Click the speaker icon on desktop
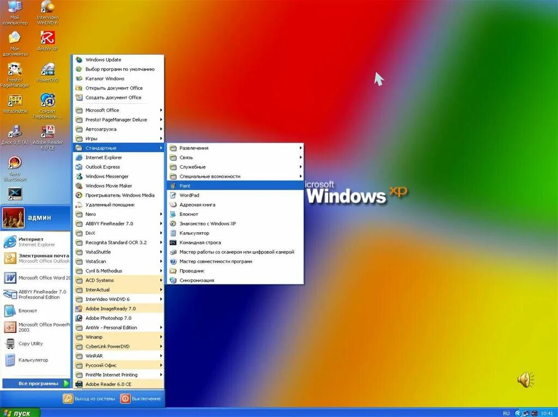The height and width of the screenshot is (417, 558). pyautogui.click(x=525, y=379)
